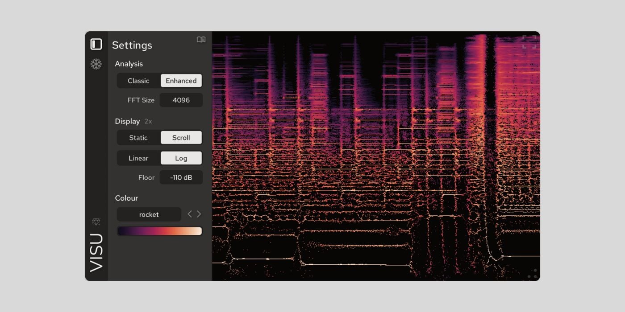The width and height of the screenshot is (625, 312).
Task: Open the rocket colour scheme dropdown
Action: click(x=149, y=214)
